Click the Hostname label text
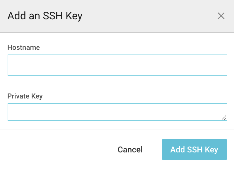Image resolution: width=234 pixels, height=170 pixels. [x=23, y=47]
